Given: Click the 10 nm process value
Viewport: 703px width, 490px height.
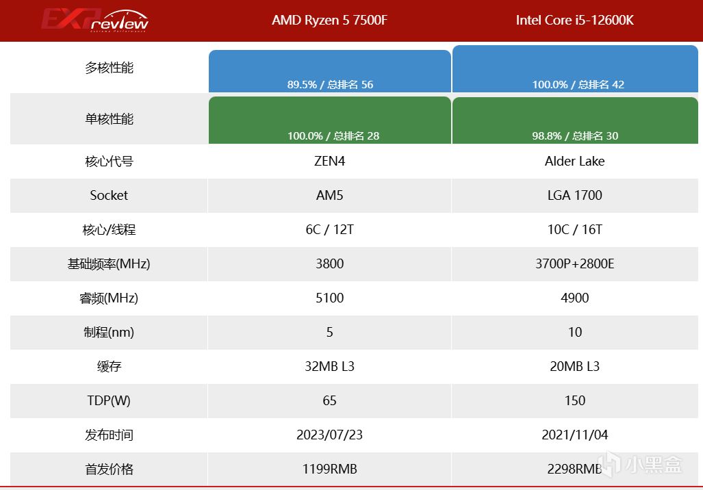Looking at the screenshot, I should 575,332.
